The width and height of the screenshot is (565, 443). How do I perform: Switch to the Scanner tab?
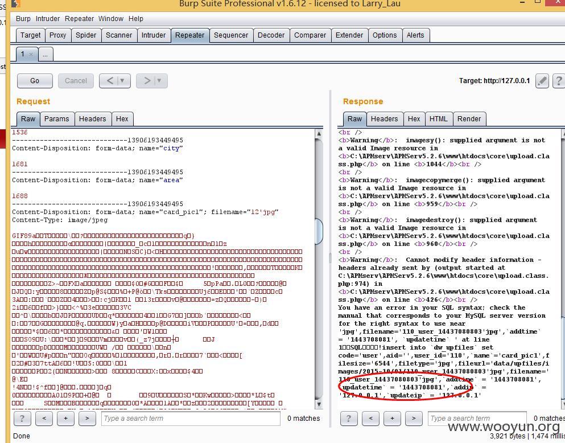pos(119,35)
